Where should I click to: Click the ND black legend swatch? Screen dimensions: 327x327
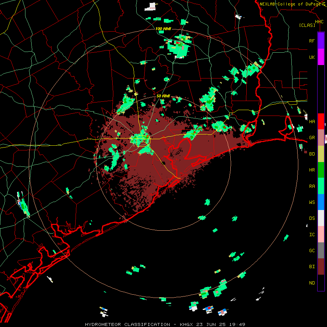321,283
